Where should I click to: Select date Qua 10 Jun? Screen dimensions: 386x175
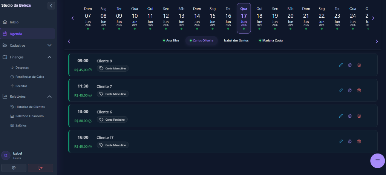[135, 18]
